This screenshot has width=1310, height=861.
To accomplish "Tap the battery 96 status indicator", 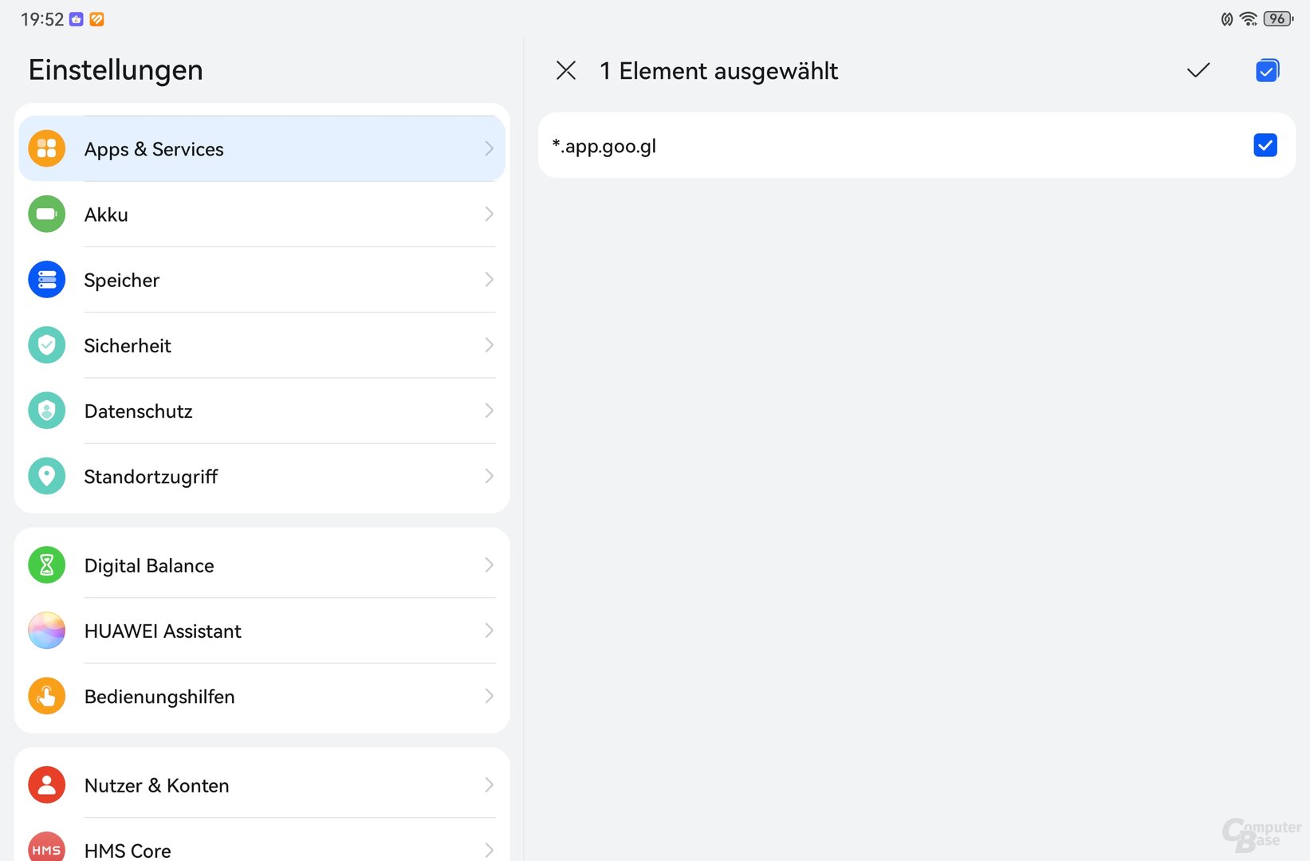I will click(x=1278, y=18).
